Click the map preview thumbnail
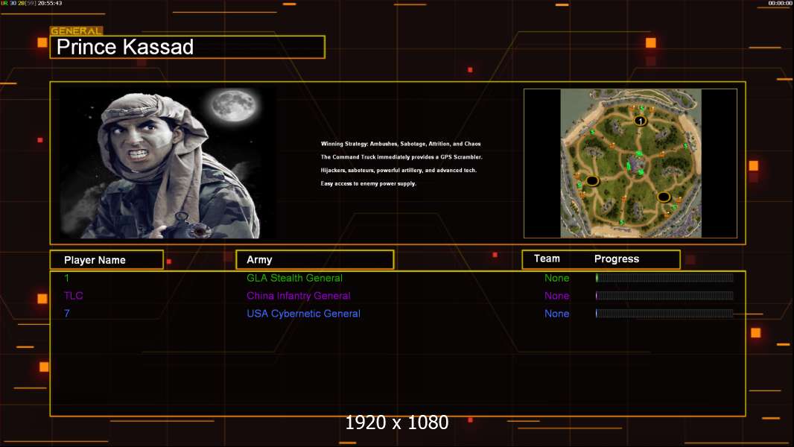The height and width of the screenshot is (447, 794). click(x=630, y=163)
